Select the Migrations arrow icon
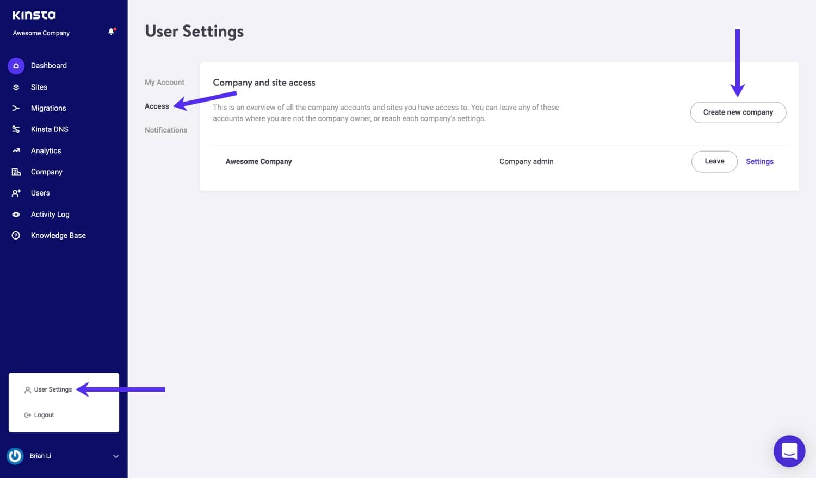 [x=16, y=108]
